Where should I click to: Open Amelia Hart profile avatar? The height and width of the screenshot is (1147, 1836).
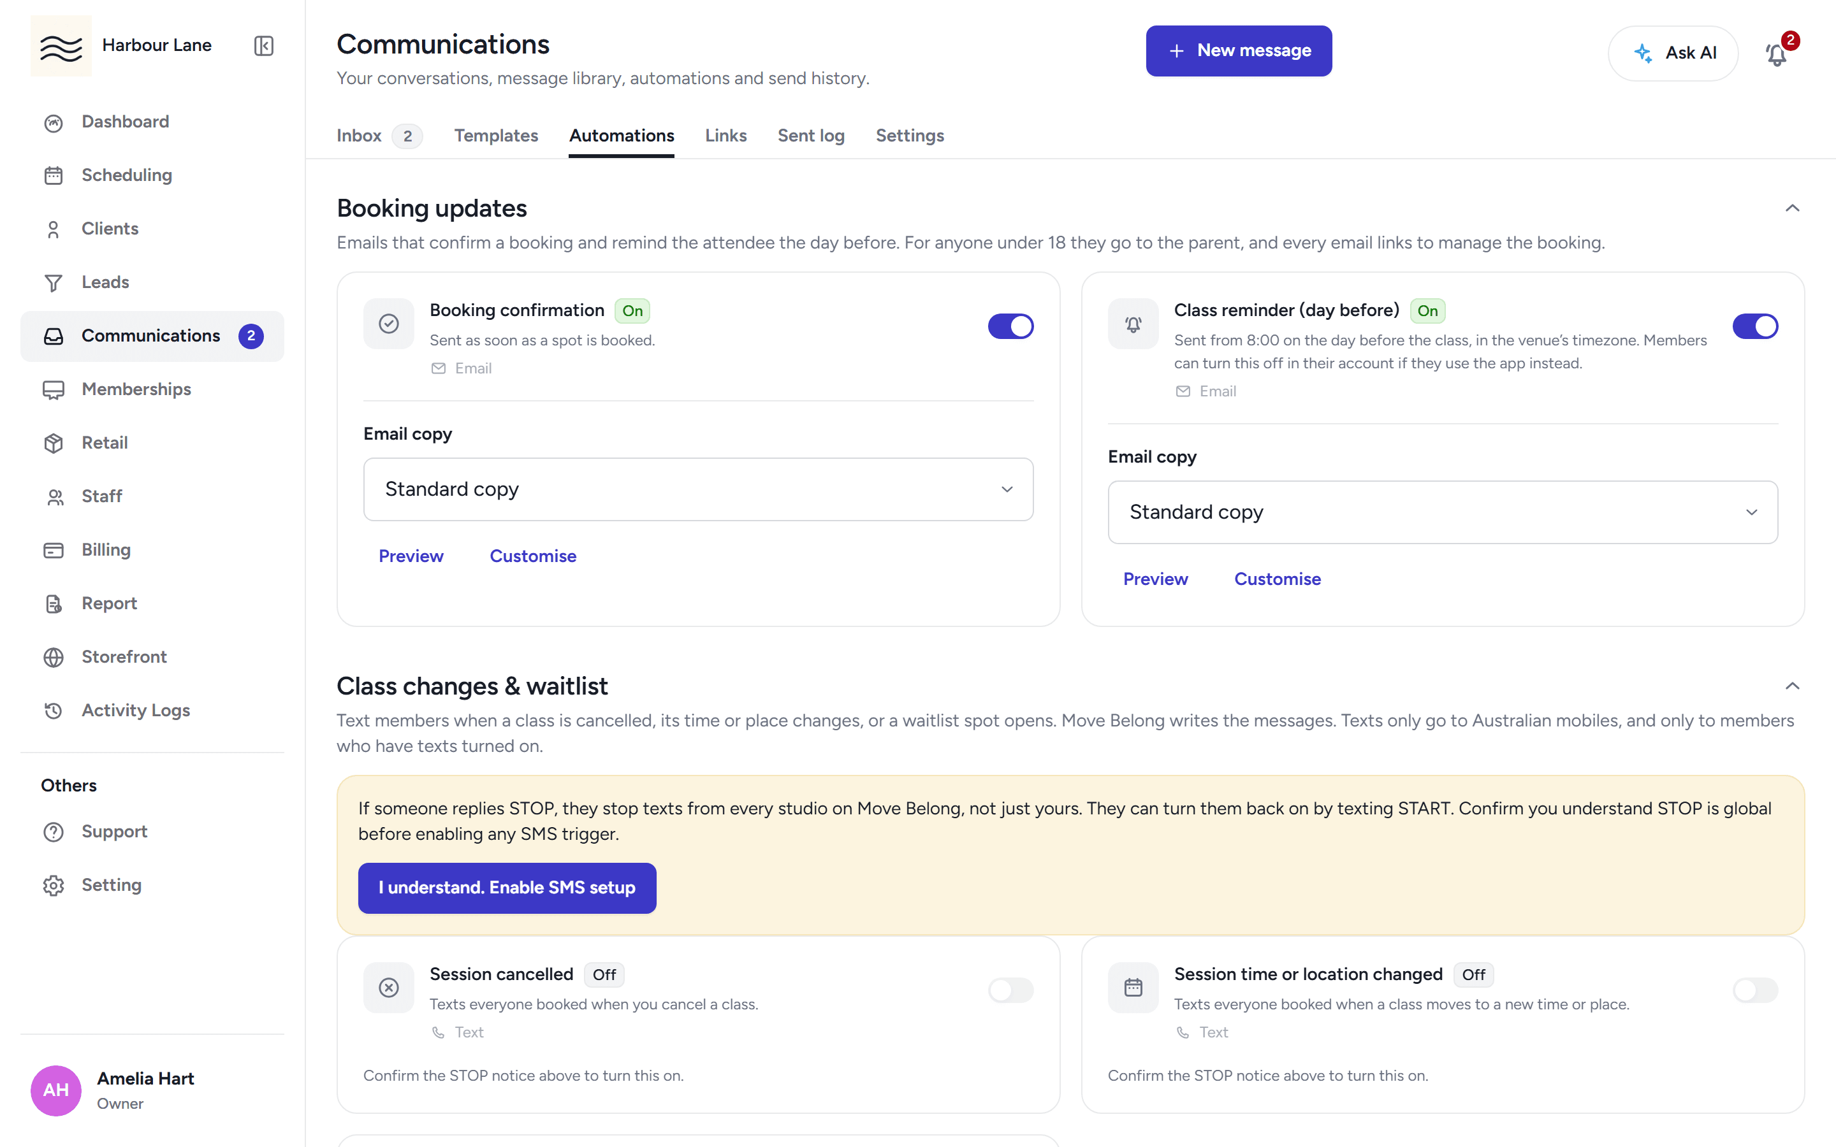tap(56, 1090)
